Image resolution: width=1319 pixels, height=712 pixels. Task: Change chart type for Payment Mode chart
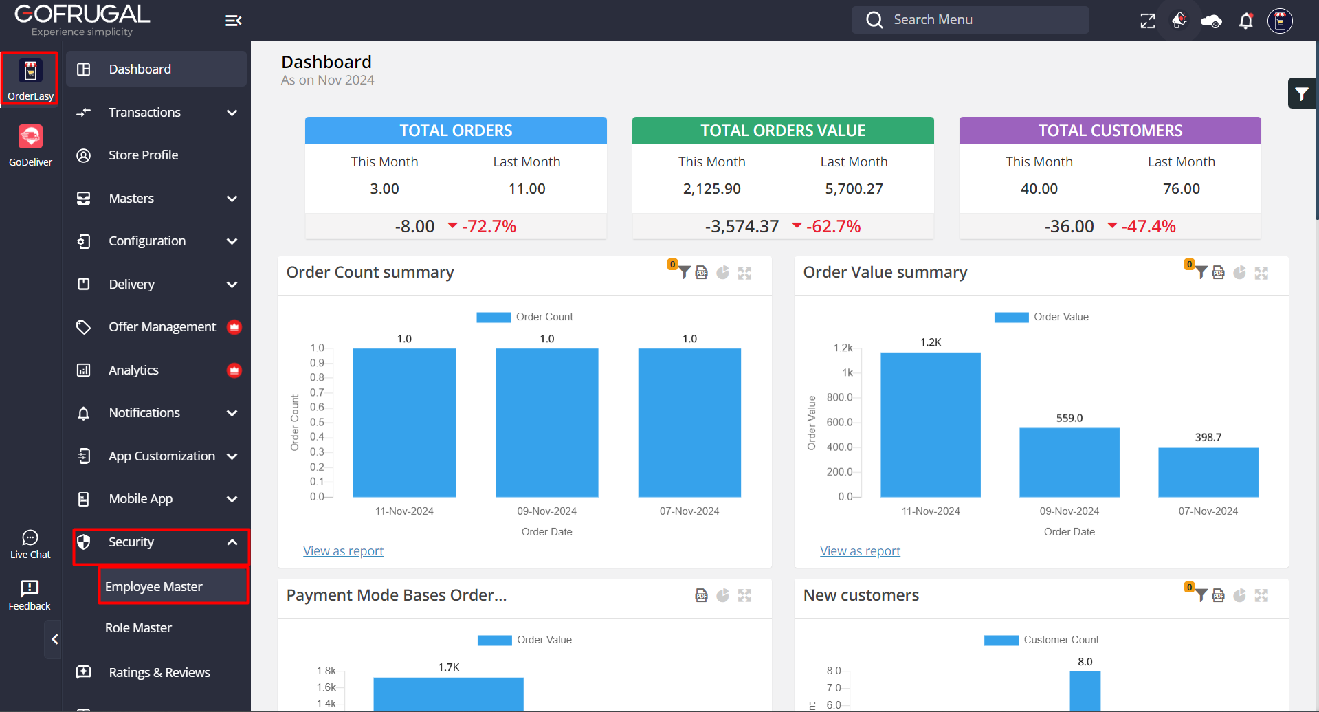point(722,596)
